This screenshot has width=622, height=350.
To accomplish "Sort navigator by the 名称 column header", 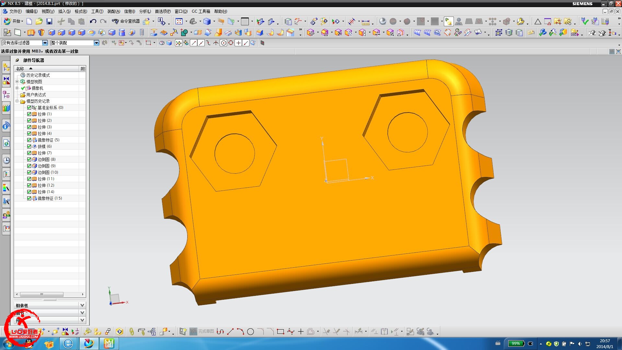I will click(x=46, y=69).
